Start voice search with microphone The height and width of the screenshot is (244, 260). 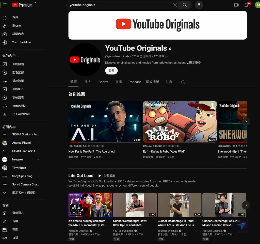(x=199, y=5)
